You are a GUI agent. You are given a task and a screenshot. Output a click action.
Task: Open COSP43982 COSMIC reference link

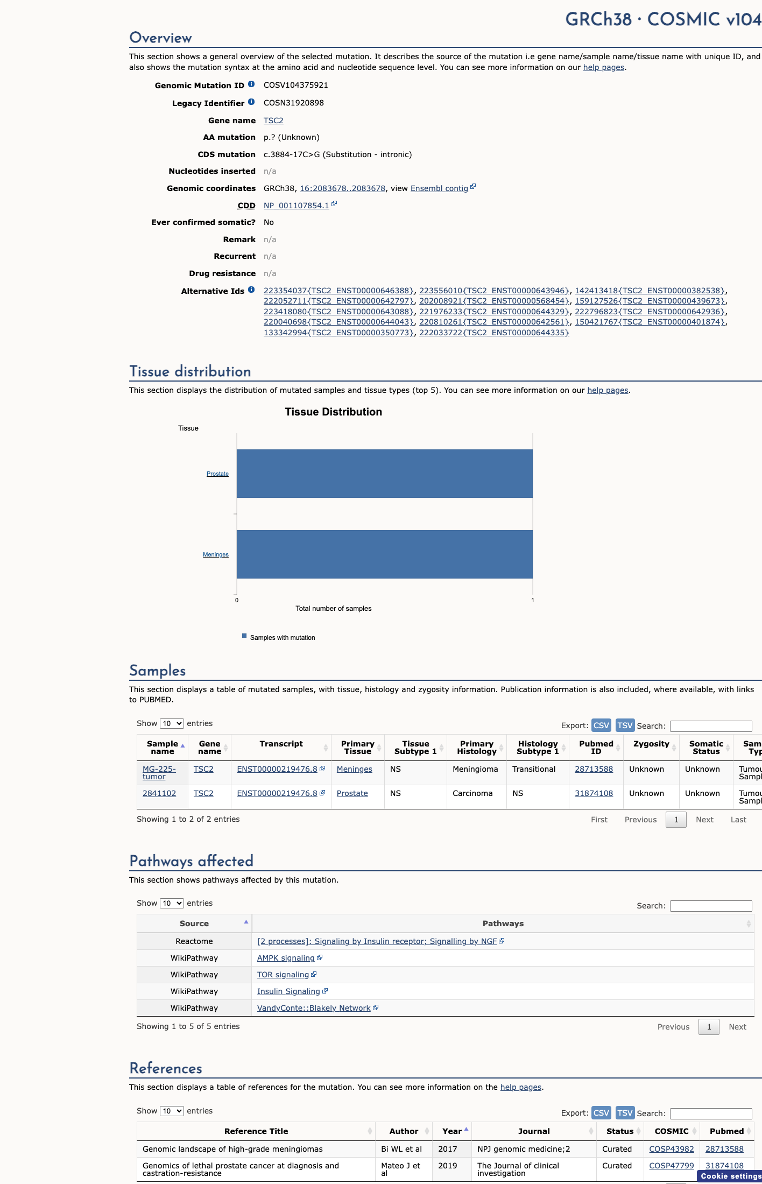(672, 1149)
